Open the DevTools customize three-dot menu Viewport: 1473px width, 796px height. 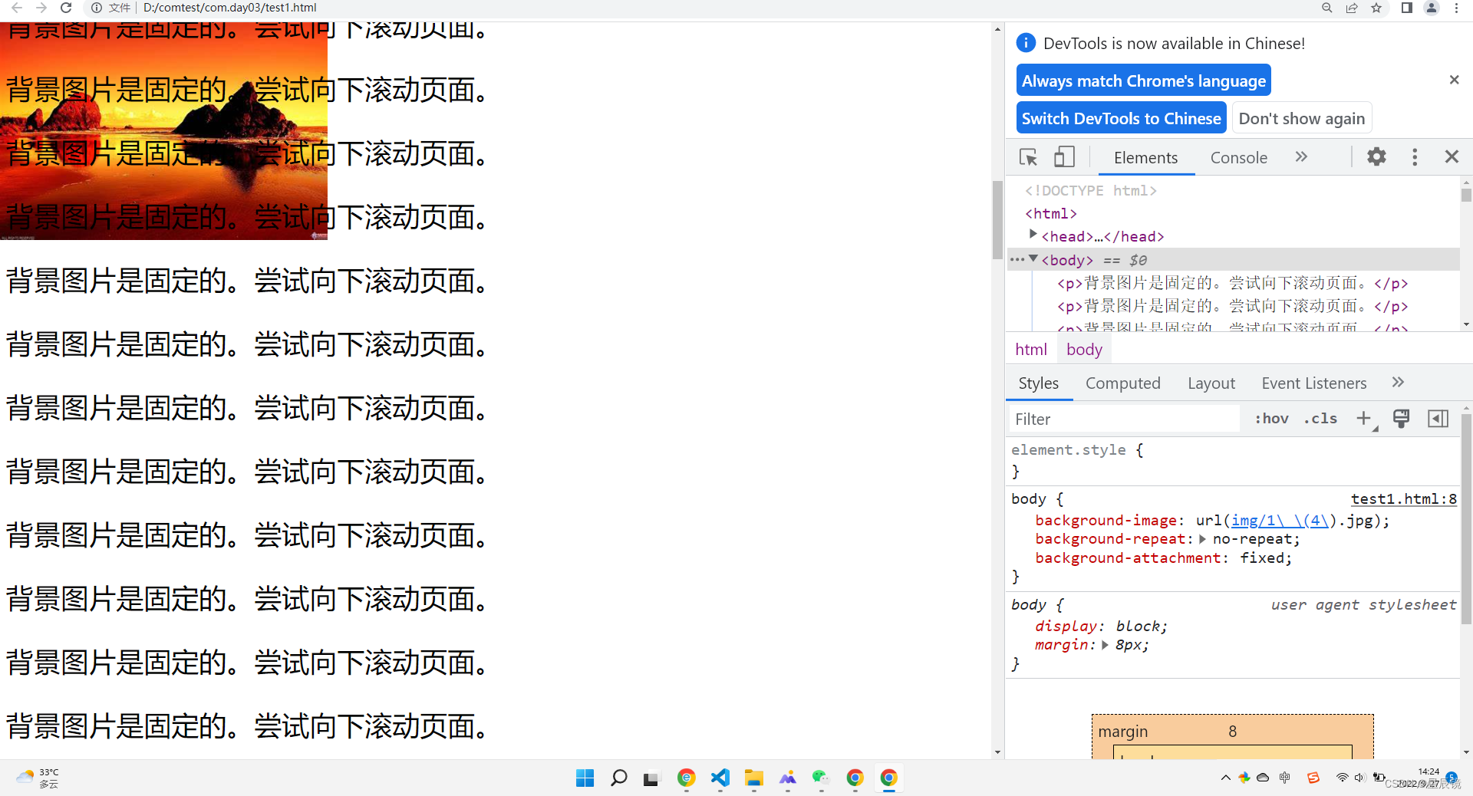click(1415, 157)
